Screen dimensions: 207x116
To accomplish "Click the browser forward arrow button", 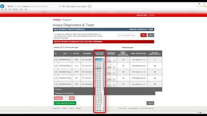I will click(6, 6).
